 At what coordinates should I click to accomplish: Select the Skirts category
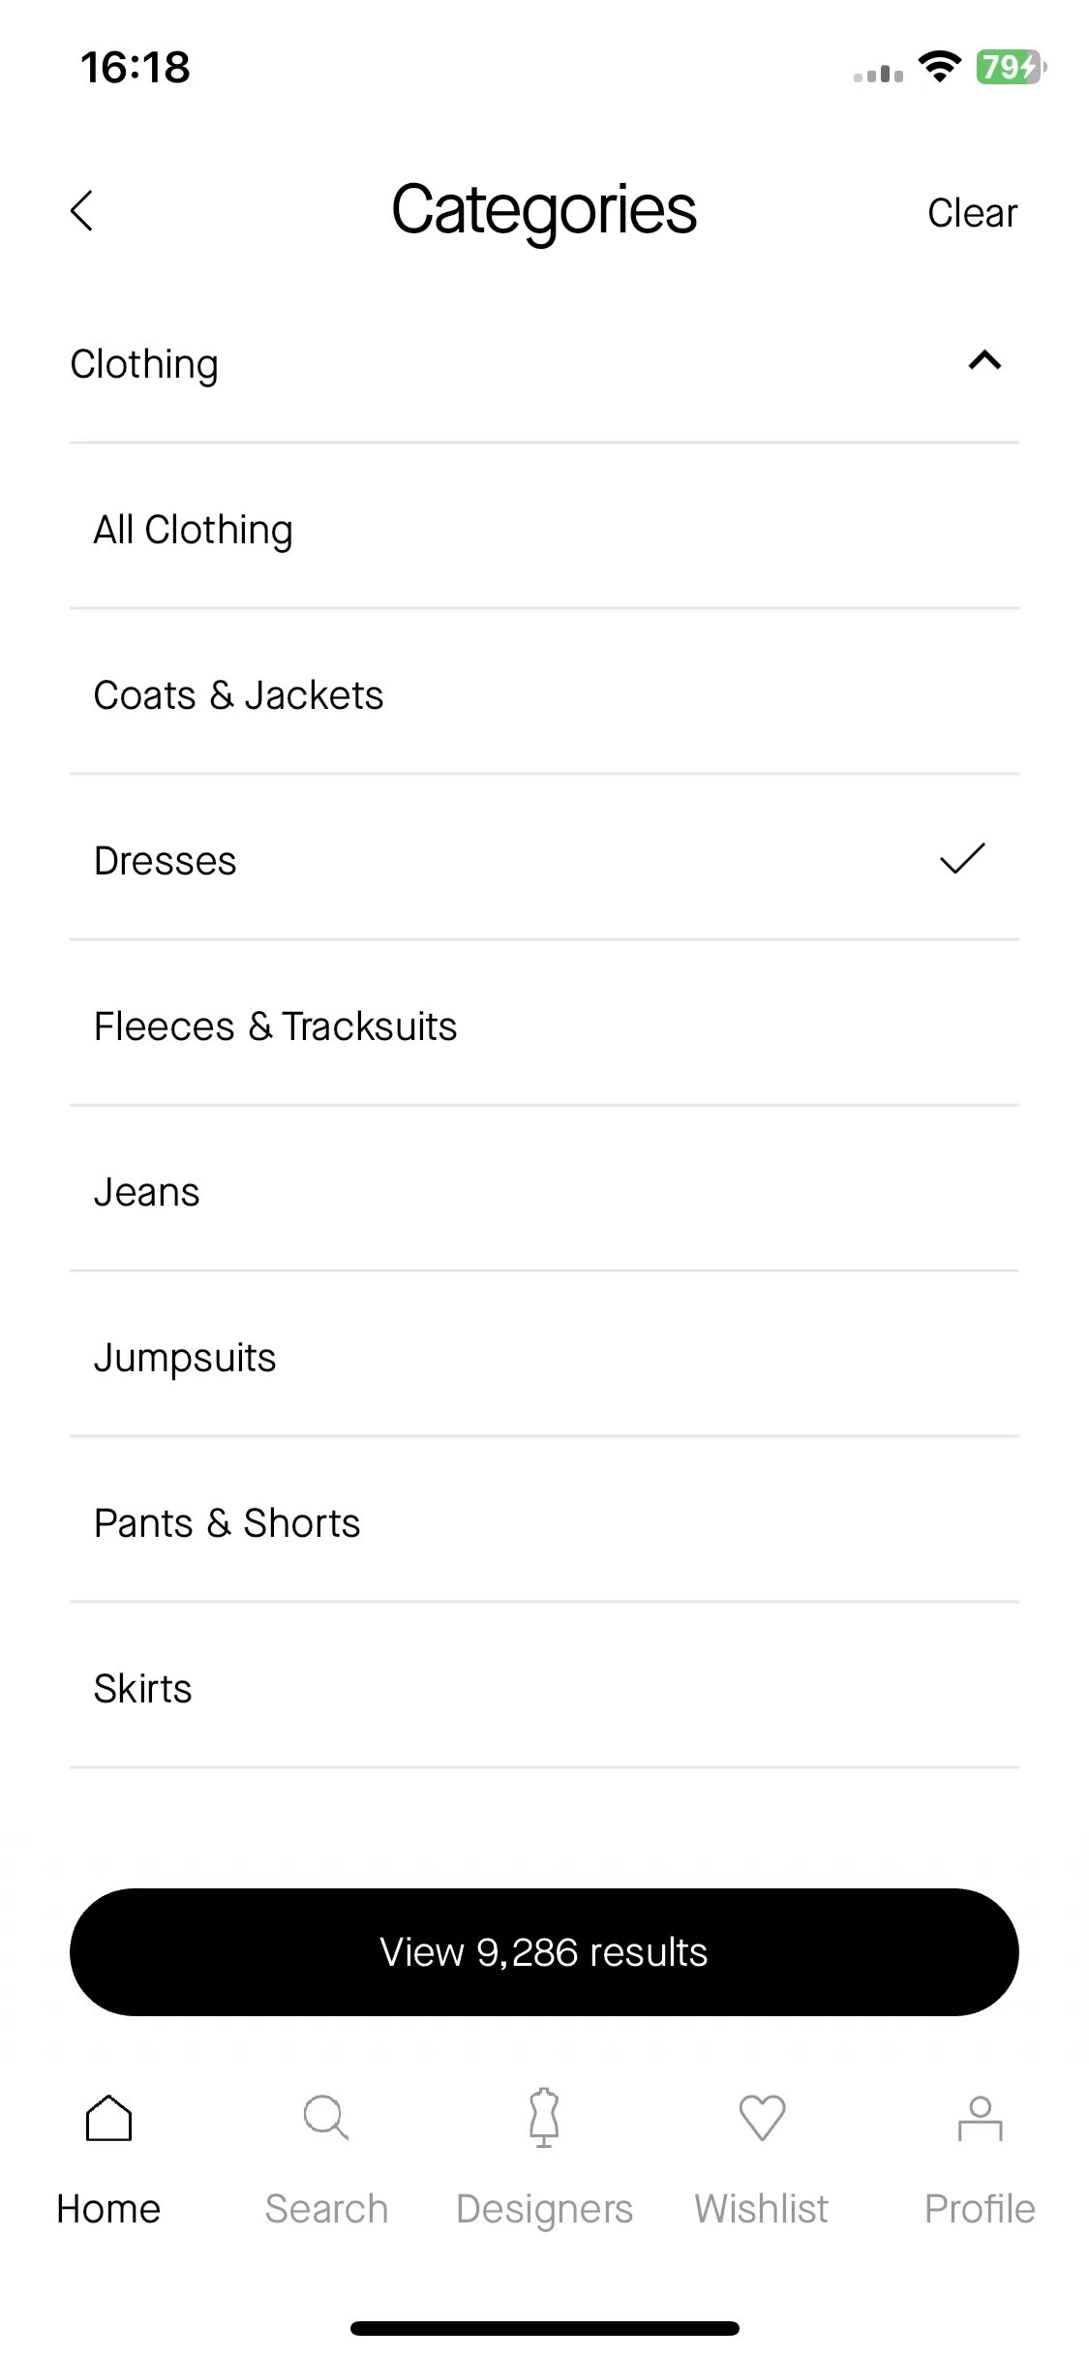click(x=544, y=1687)
